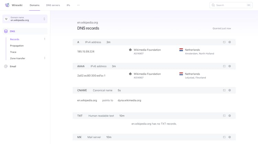
Task: Follow the dyna.wikimedia.org CNAME target link
Action: pyautogui.click(x=129, y=100)
